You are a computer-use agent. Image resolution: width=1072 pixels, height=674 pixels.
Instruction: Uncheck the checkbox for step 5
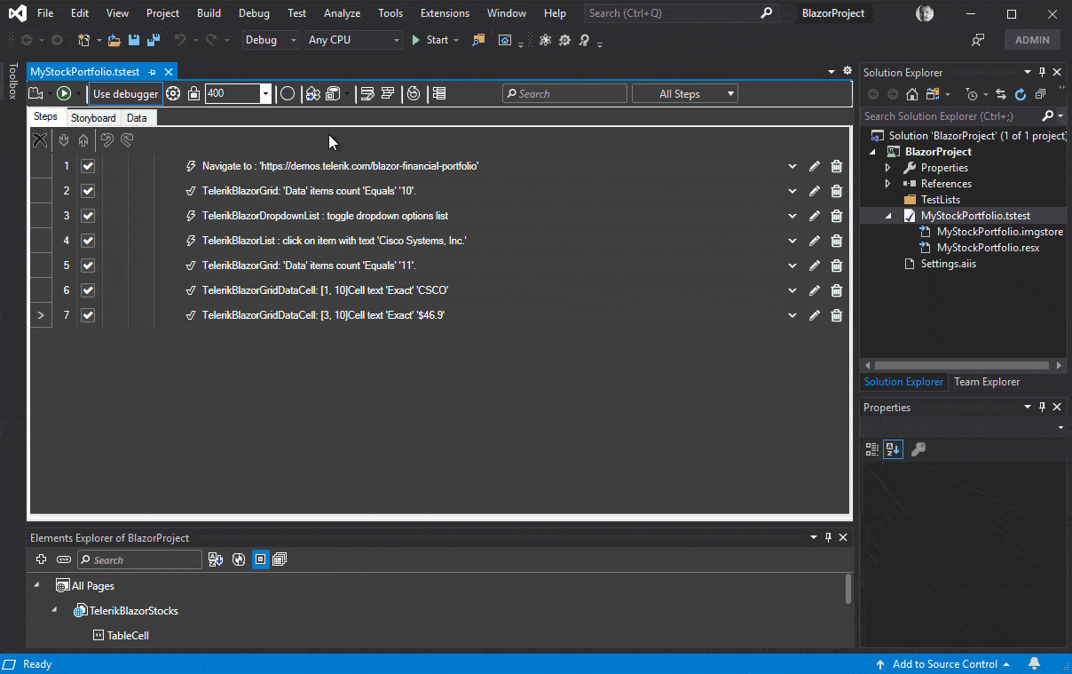pos(88,266)
